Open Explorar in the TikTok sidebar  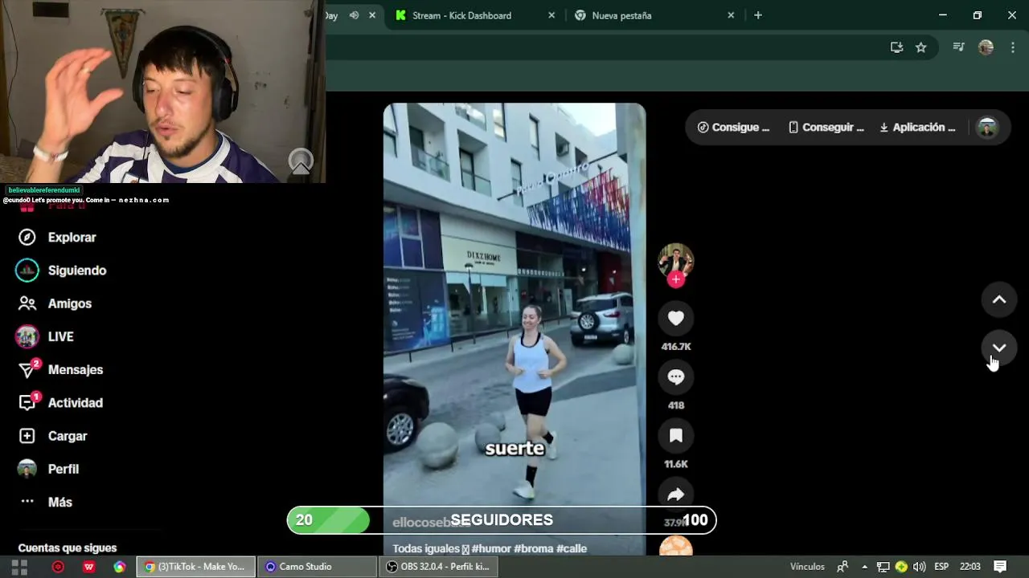(56, 238)
